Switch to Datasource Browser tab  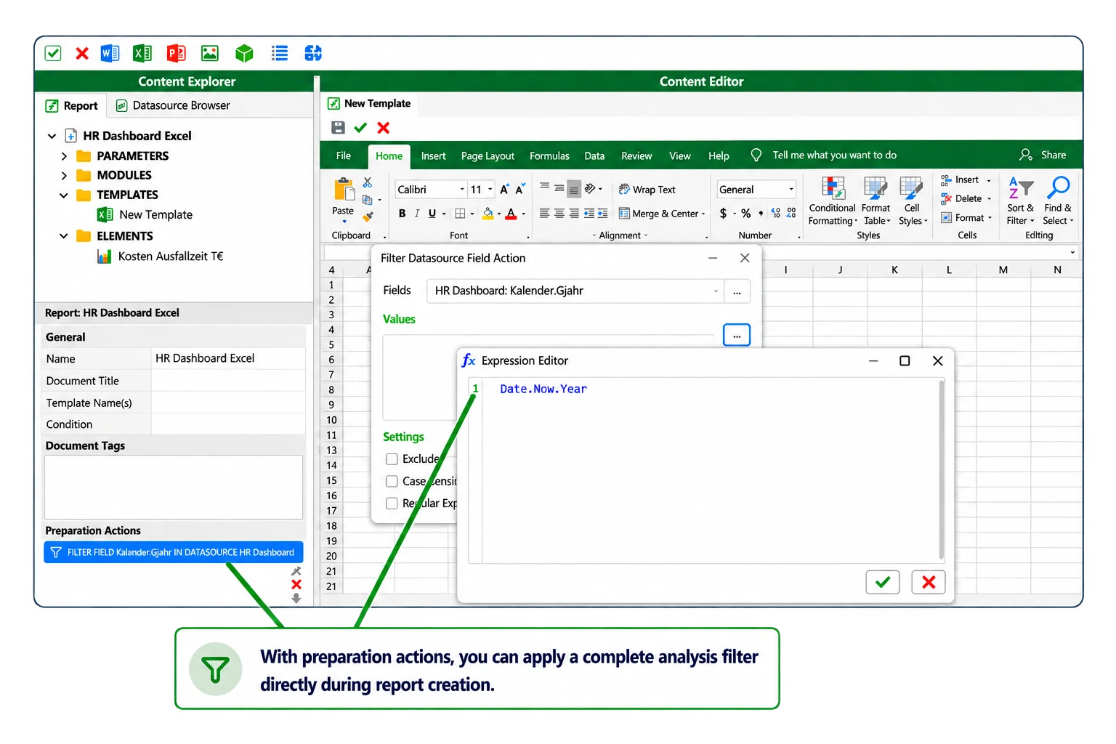click(173, 105)
